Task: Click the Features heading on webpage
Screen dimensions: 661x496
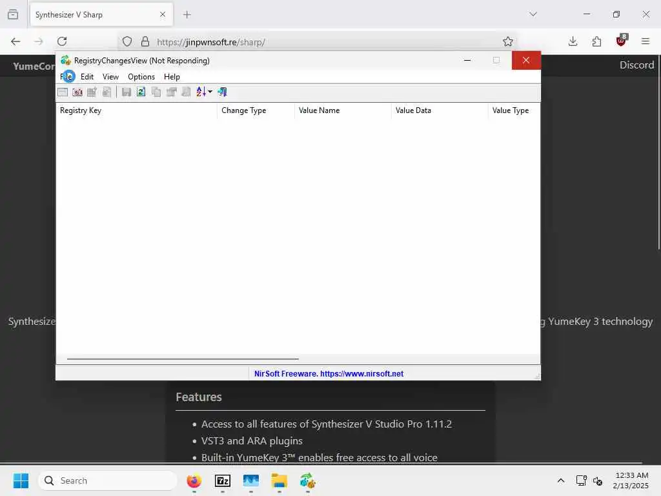Action: [x=199, y=397]
